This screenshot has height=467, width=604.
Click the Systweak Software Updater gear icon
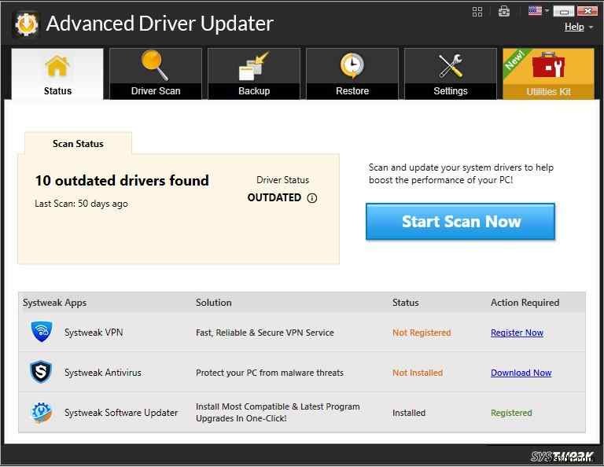click(x=41, y=412)
